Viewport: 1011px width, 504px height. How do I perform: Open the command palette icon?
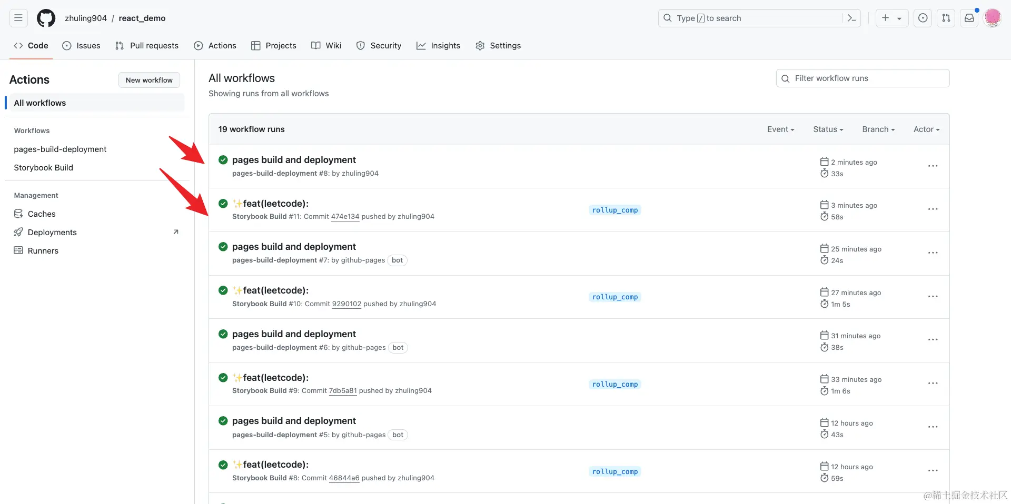[851, 18]
